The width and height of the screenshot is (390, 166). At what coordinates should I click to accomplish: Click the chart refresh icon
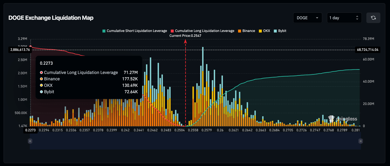[373, 18]
